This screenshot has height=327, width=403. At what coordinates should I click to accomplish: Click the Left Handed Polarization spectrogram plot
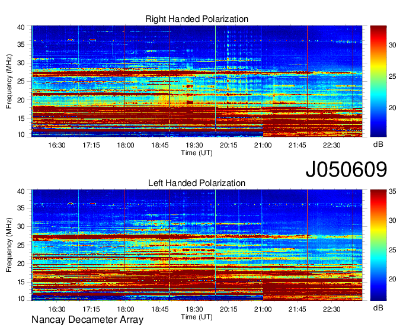pyautogui.click(x=197, y=245)
